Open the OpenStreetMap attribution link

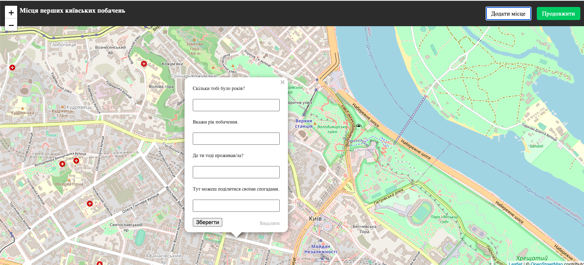point(547,263)
